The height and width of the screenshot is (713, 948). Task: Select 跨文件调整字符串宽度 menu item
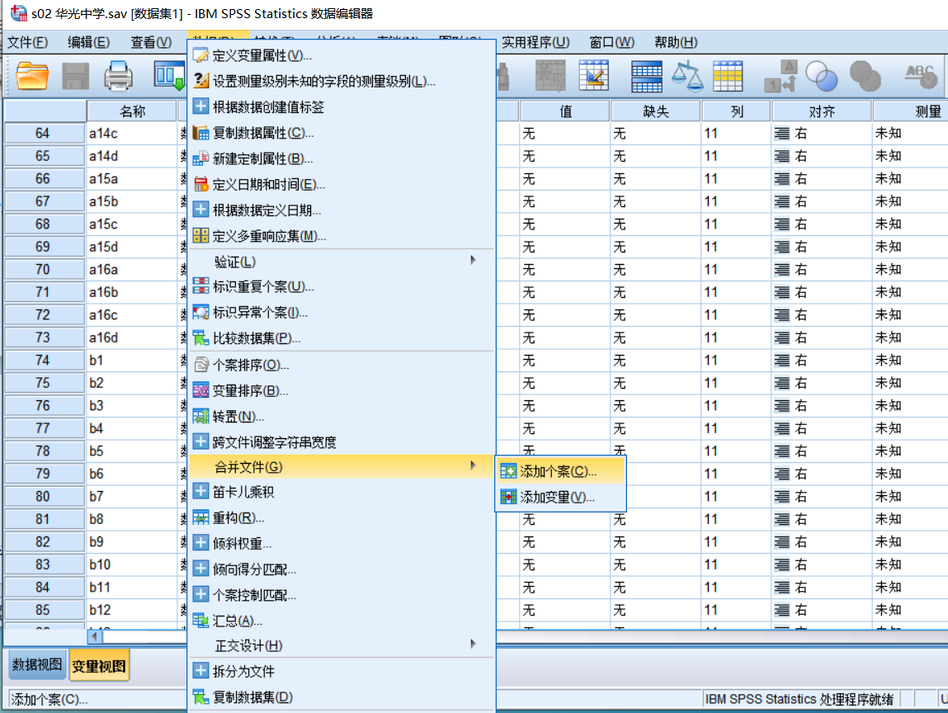[342, 442]
